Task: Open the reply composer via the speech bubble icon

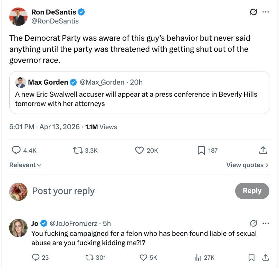Action: coord(16,150)
